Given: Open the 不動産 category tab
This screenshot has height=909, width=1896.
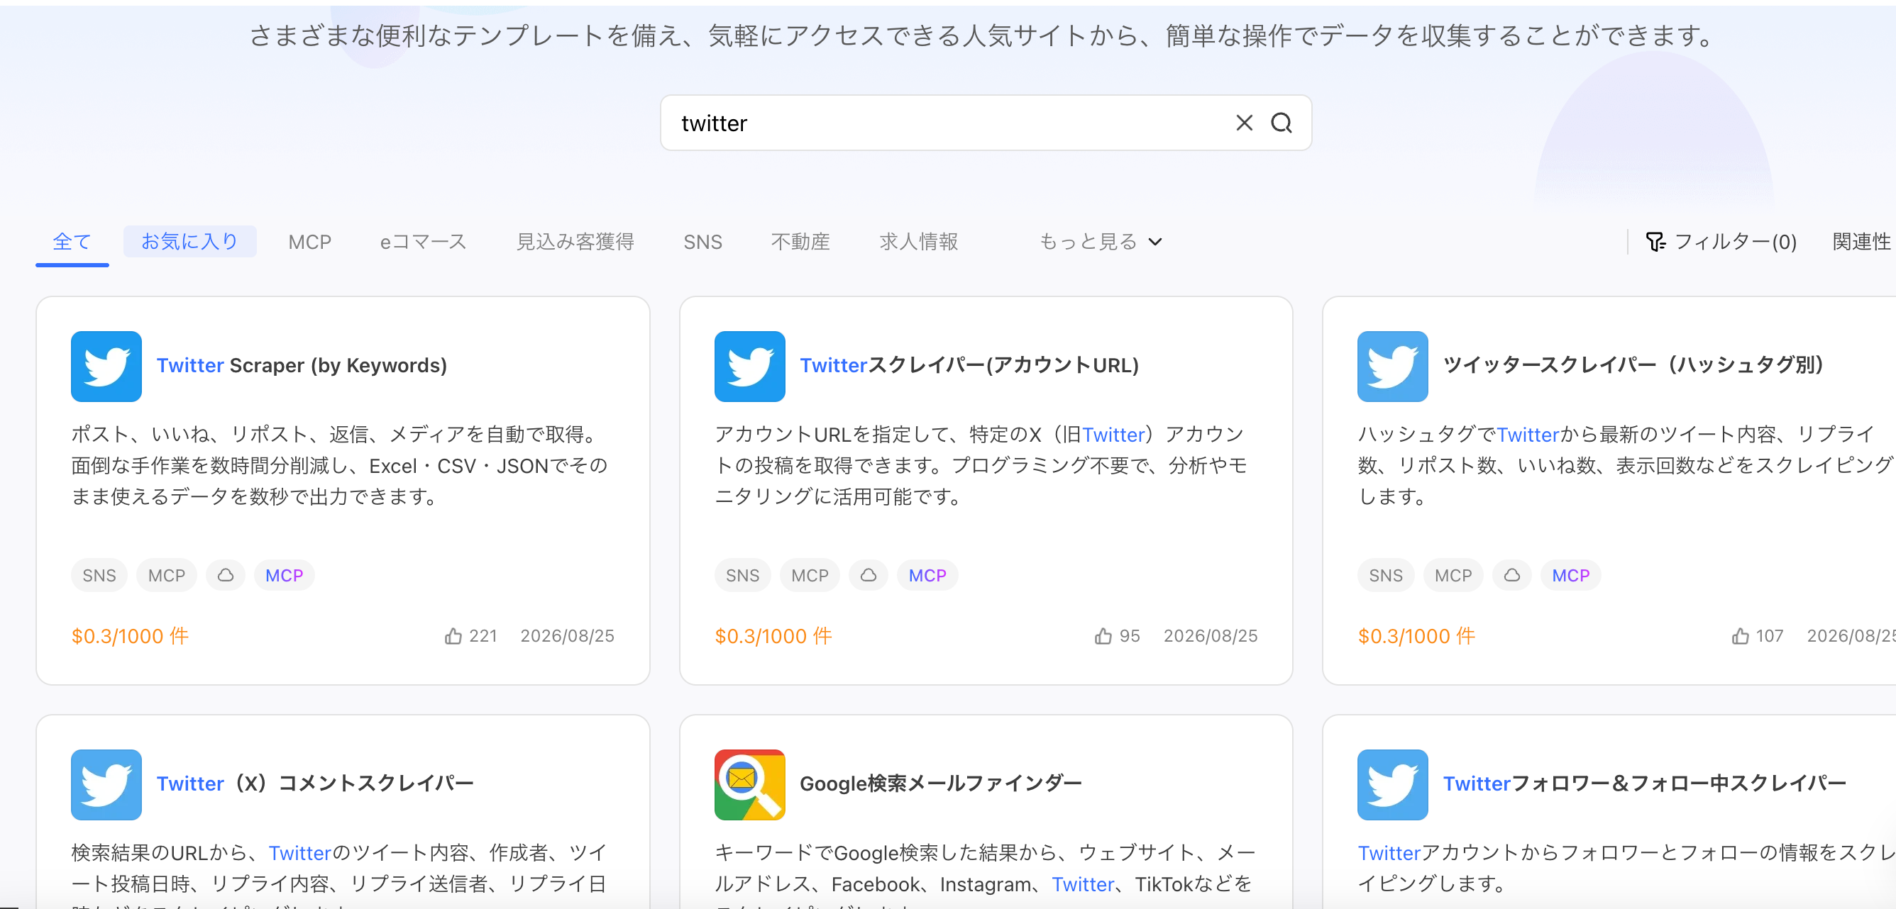Looking at the screenshot, I should click(800, 241).
